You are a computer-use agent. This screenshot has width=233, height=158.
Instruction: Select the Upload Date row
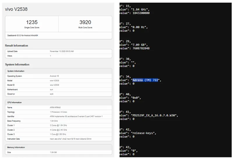click(58, 51)
